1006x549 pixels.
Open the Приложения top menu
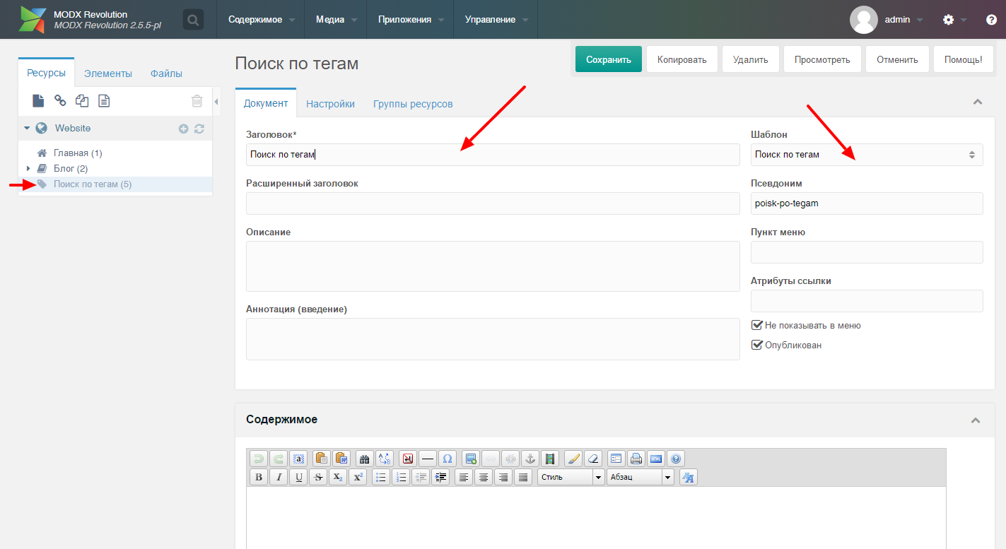click(411, 20)
